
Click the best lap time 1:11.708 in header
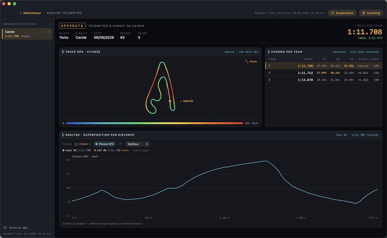pyautogui.click(x=365, y=32)
